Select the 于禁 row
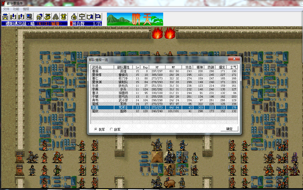 pos(164,97)
